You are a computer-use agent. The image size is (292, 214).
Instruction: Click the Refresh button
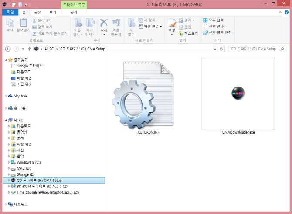click(221, 49)
